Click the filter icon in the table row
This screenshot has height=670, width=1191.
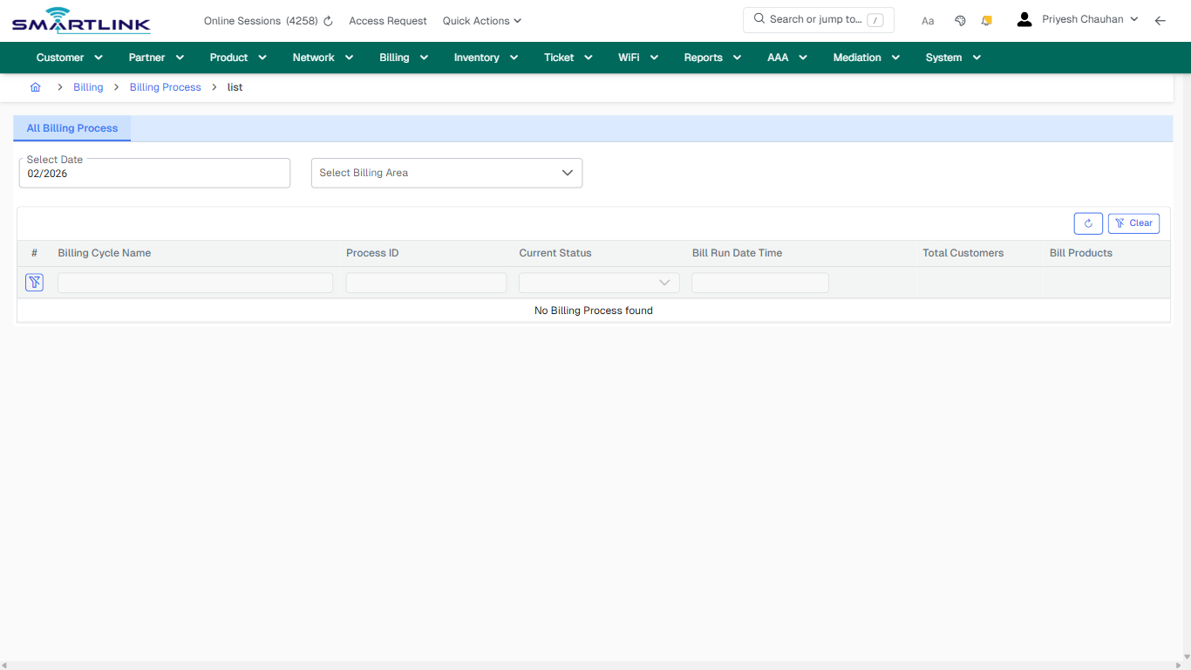click(x=34, y=282)
